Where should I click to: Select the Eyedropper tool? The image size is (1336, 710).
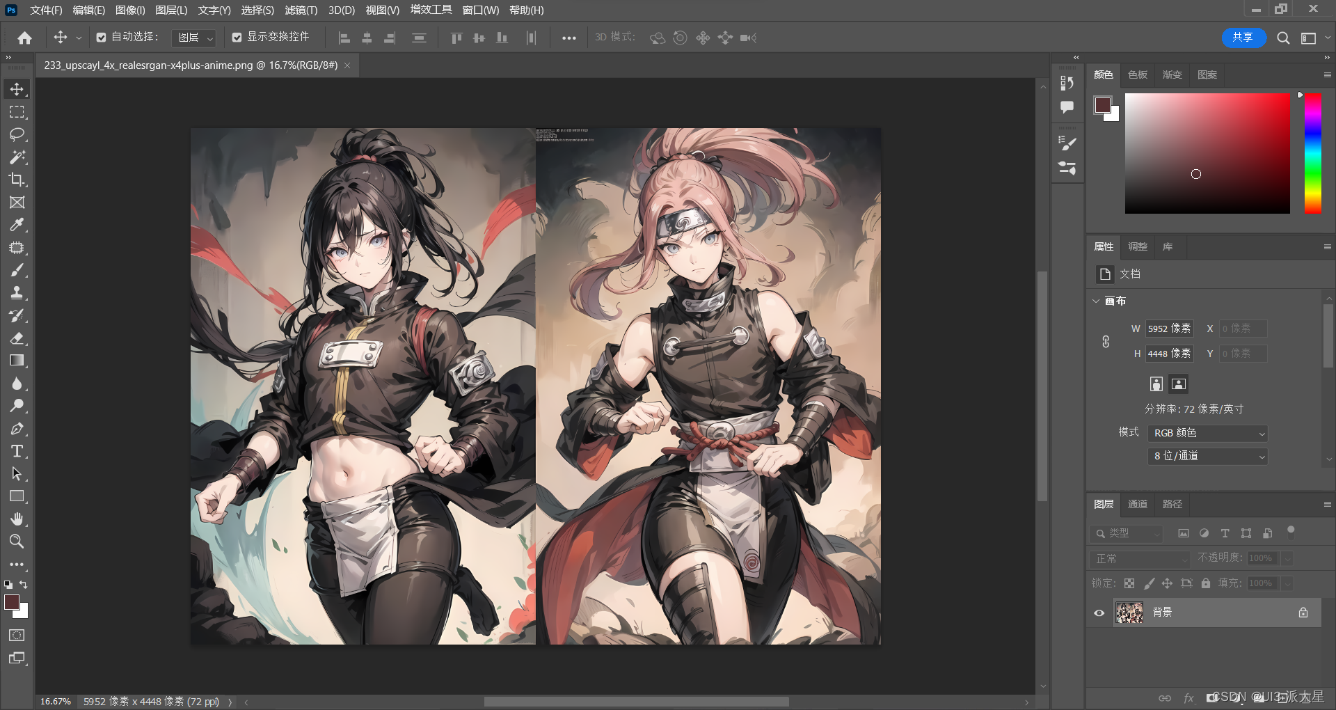coord(17,225)
